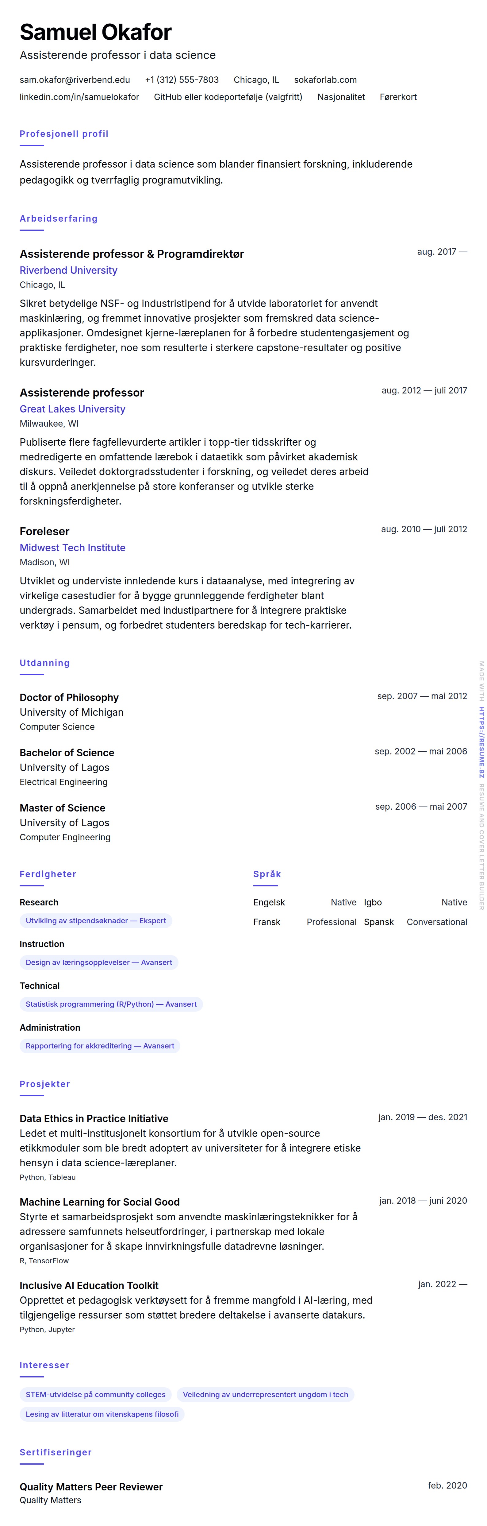This screenshot has width=487, height=1526.
Task: Select the Veiledning av underrepresentert ungdom tag
Action: (265, 1395)
